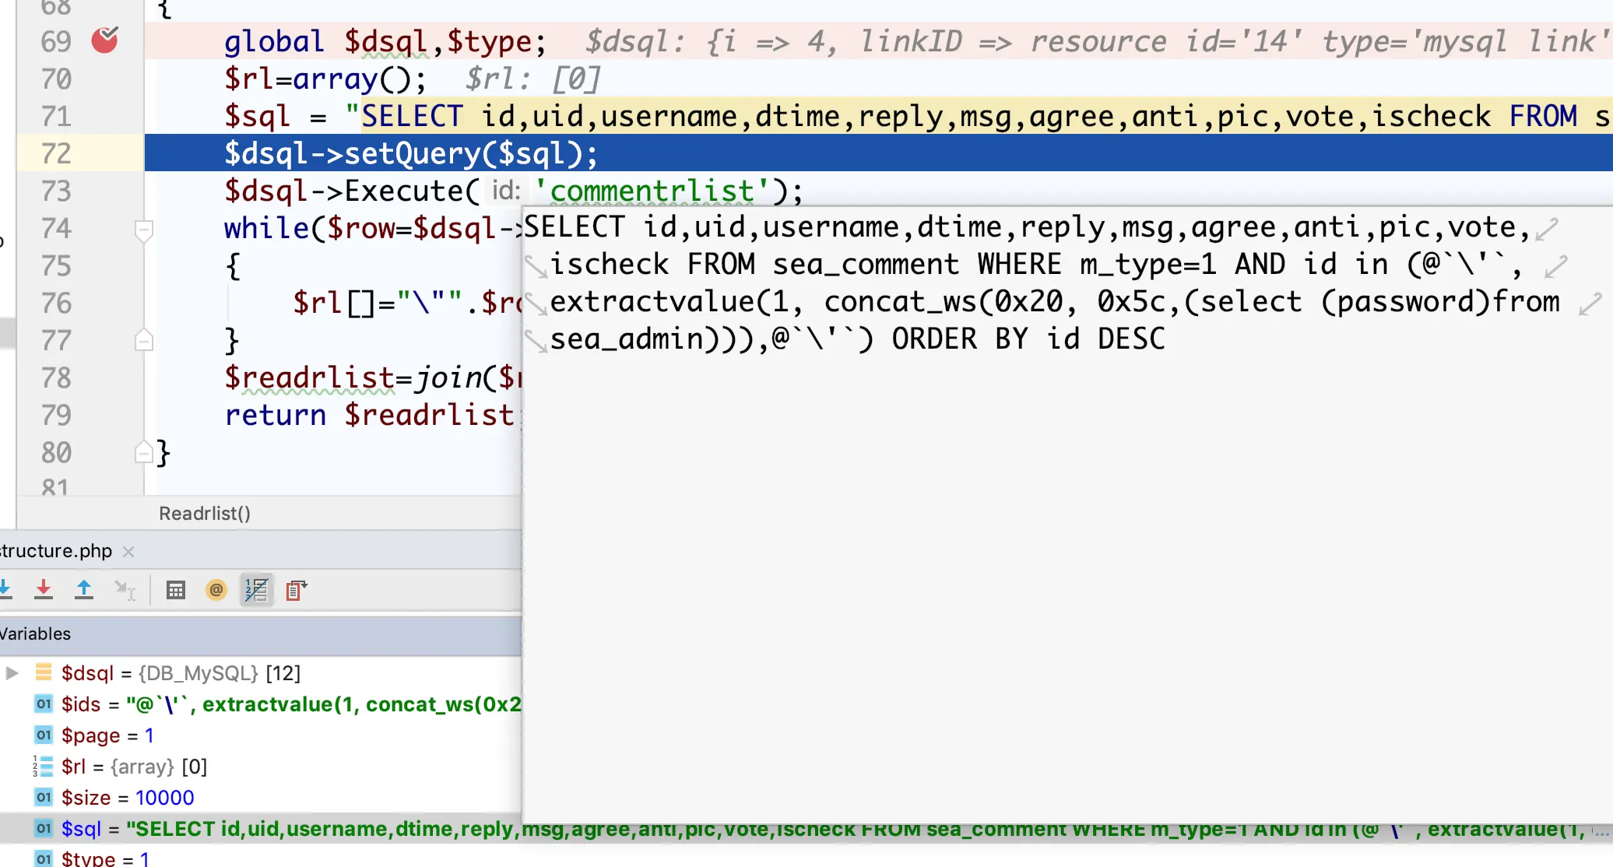Screen dimensions: 1613x867
Task: Collapse the closing fold marker at line 77
Action: [144, 341]
